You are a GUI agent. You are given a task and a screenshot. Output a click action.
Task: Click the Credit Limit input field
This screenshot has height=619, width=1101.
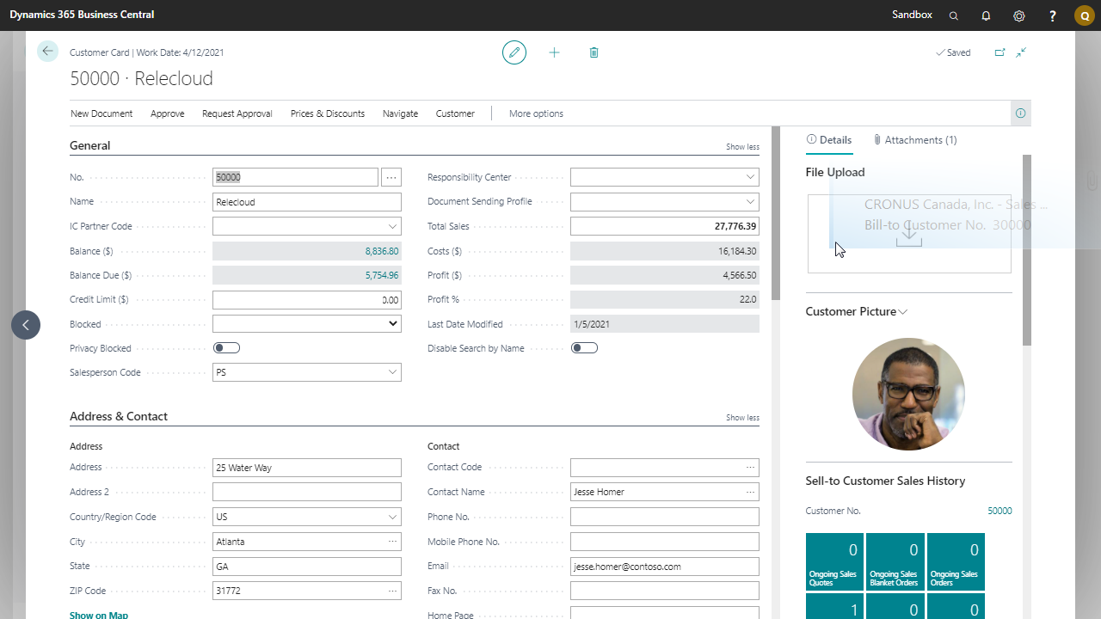[306, 300]
